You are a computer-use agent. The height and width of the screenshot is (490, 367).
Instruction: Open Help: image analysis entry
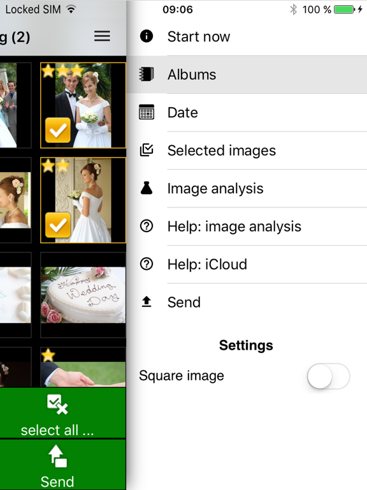tap(247, 226)
